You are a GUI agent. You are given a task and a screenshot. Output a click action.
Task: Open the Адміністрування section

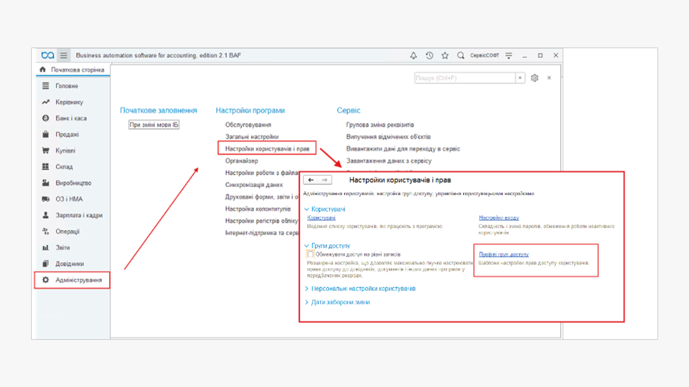tap(72, 280)
